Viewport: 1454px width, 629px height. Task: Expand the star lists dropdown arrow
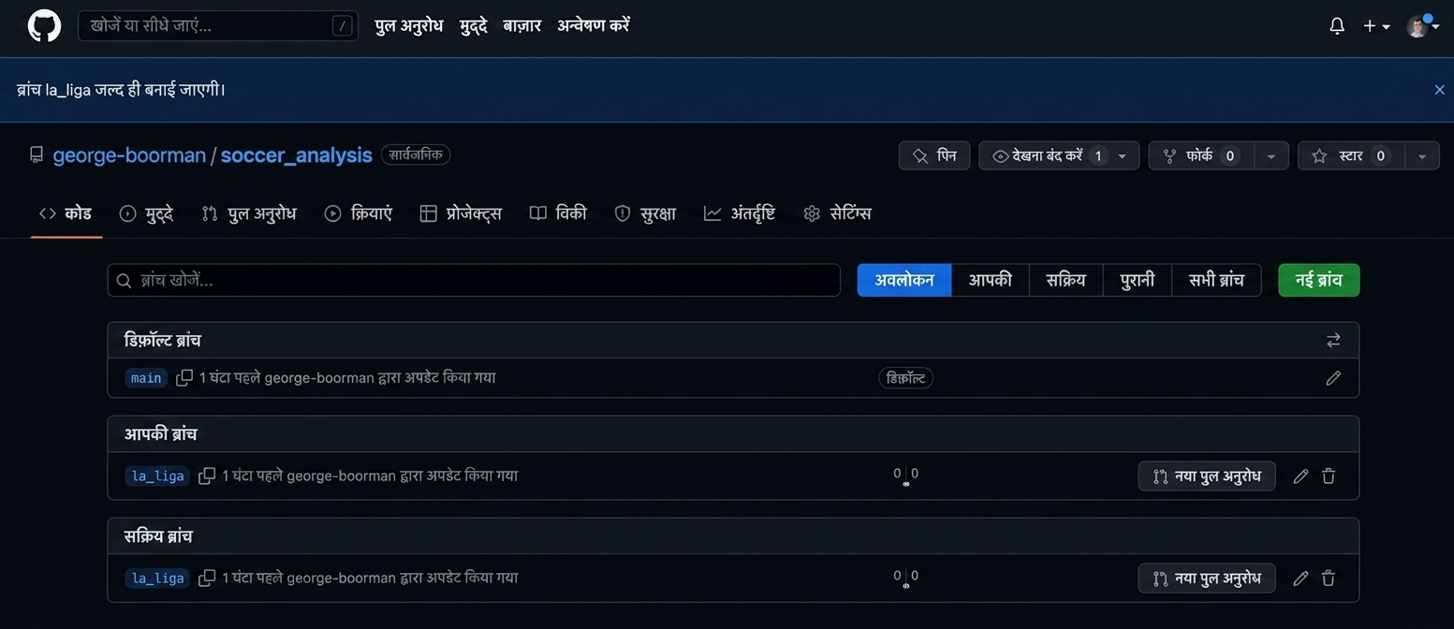[x=1422, y=155]
